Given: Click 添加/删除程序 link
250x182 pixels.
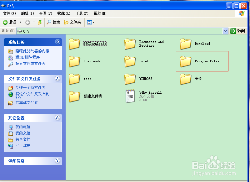Looking at the screenshot, I should click(x=27, y=57).
